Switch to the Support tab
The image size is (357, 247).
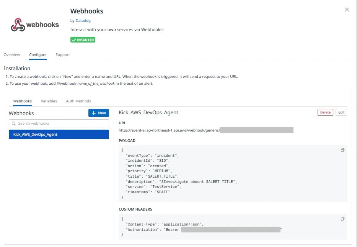[x=63, y=55]
